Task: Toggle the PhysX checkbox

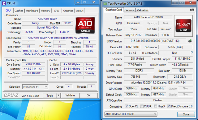Action: [x=155, y=106]
